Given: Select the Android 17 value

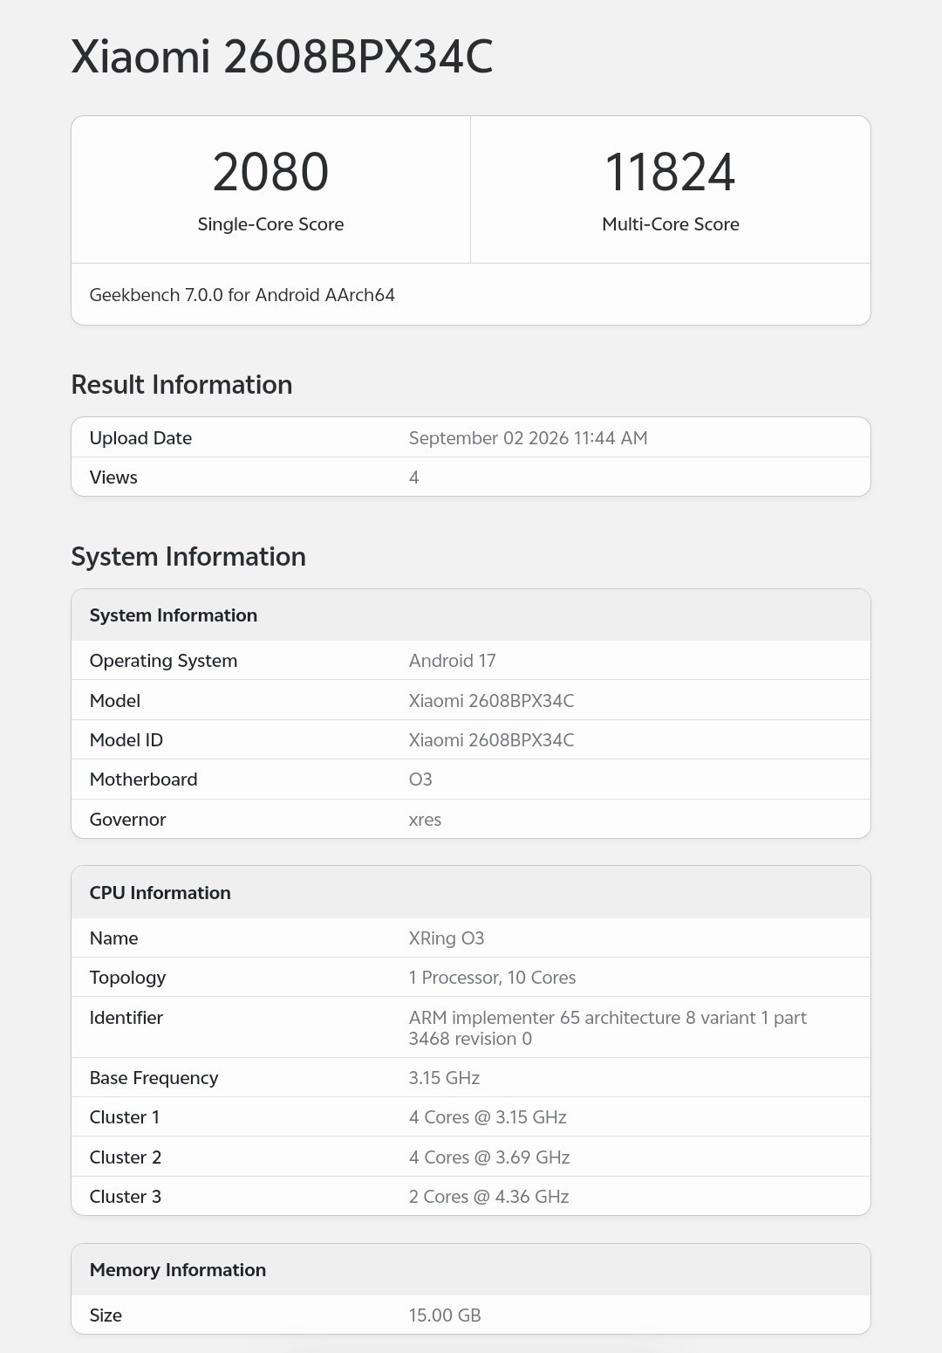Looking at the screenshot, I should pyautogui.click(x=452, y=661).
